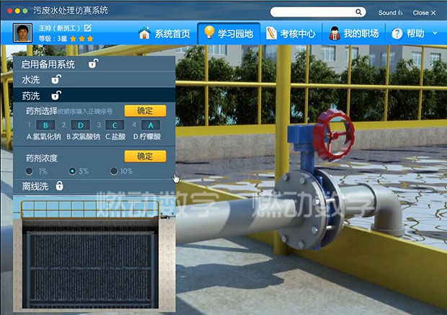This screenshot has width=447, height=315.
Task: Open the 帮助 dropdown arrow
Action: [435, 34]
